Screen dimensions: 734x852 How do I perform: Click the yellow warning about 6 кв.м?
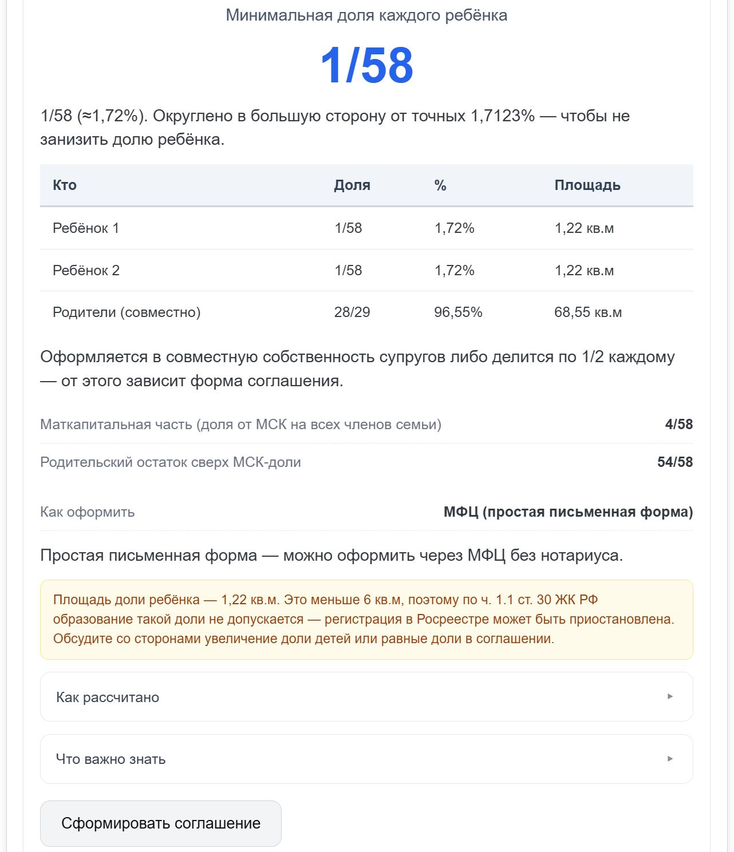[366, 619]
